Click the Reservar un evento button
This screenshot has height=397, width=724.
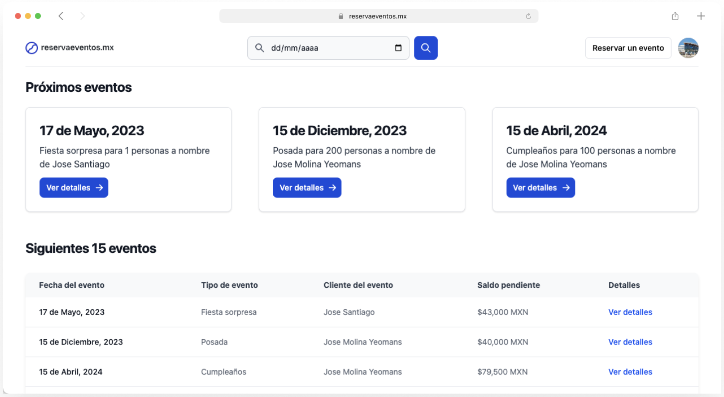pos(628,48)
